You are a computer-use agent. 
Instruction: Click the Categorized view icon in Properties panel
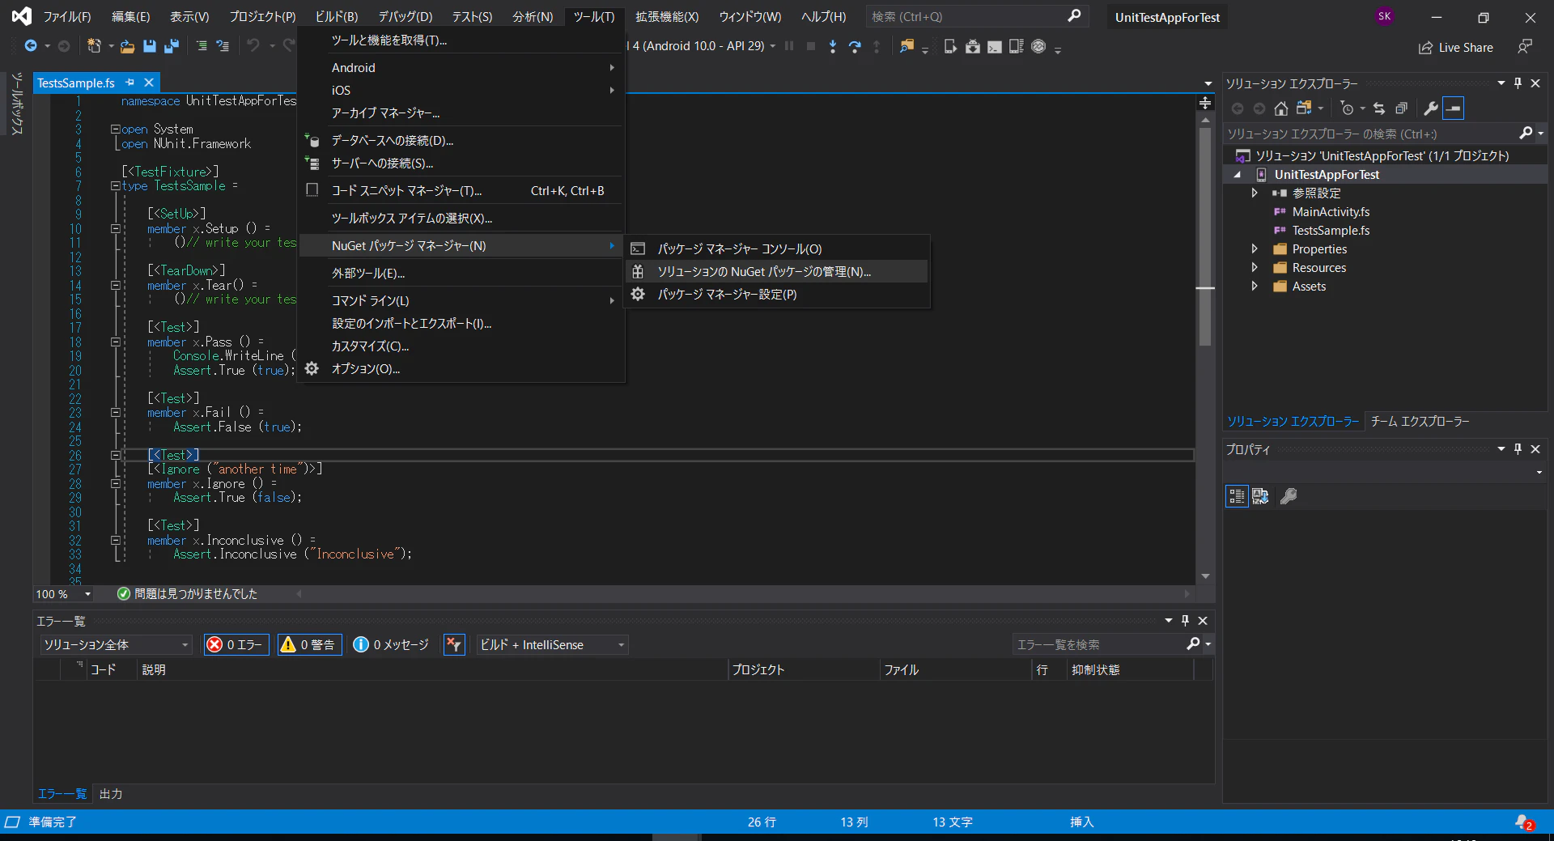pos(1237,496)
